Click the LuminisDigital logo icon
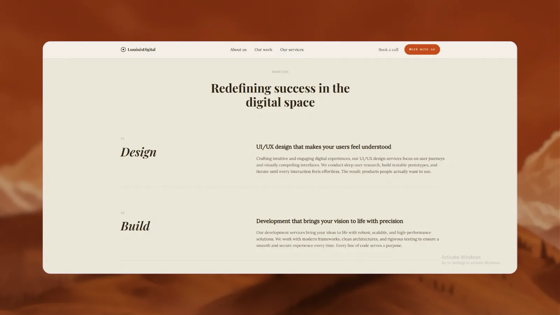The height and width of the screenshot is (315, 560). [122, 49]
